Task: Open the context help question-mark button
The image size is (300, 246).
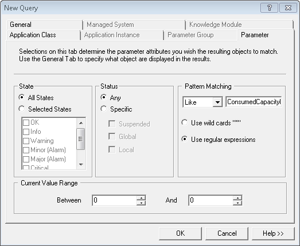Action: (269, 8)
